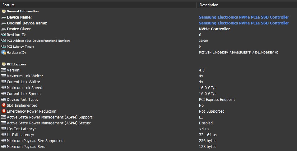Select the 256 bytes payload value
297x151 pixels.
207,140
